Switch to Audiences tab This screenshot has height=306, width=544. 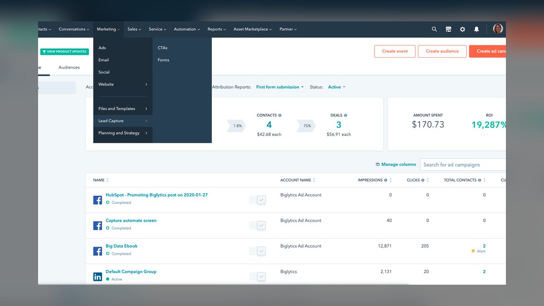69,68
